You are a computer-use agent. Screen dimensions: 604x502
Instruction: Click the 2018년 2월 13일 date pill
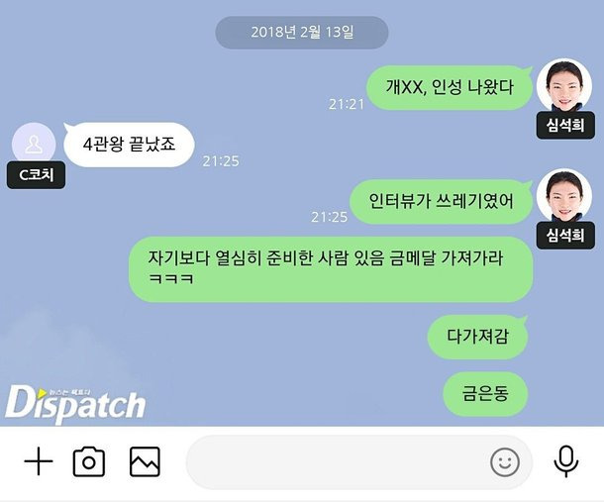302,33
